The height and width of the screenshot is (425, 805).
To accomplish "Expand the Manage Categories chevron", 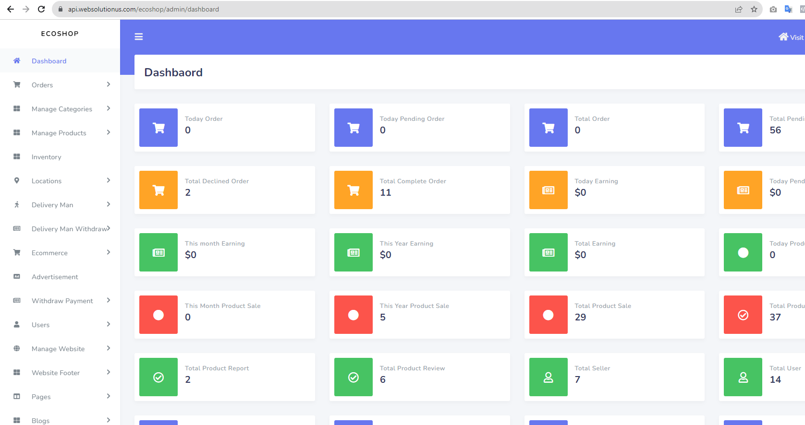I will point(109,108).
